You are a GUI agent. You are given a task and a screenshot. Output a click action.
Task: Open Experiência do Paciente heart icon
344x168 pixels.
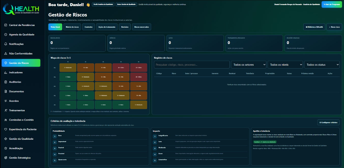[x=6, y=129]
